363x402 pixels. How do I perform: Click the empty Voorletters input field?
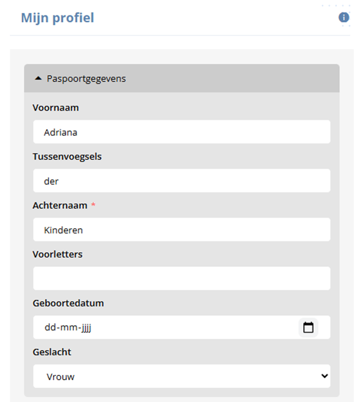(x=181, y=279)
